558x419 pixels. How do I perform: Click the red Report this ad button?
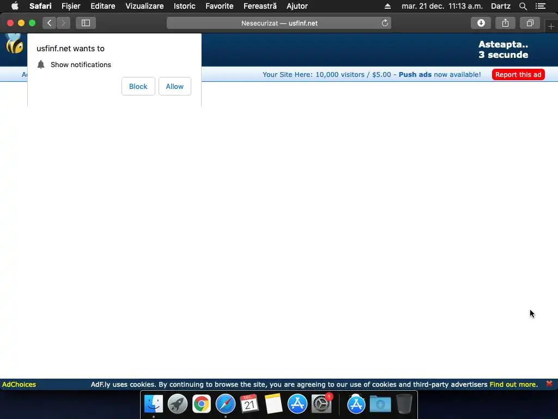click(518, 74)
